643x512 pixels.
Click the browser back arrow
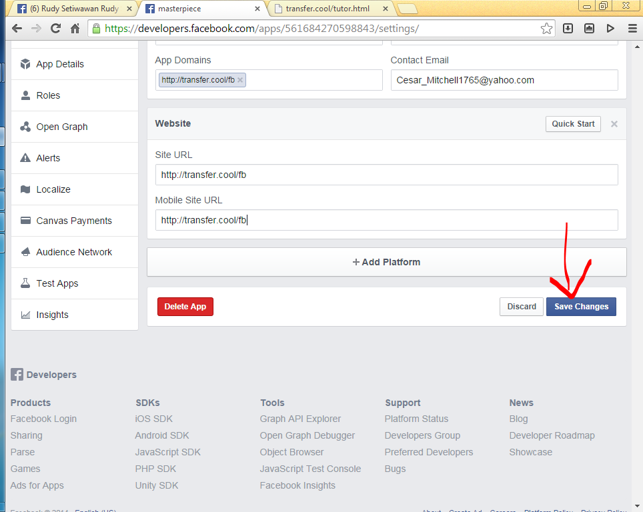coord(17,28)
